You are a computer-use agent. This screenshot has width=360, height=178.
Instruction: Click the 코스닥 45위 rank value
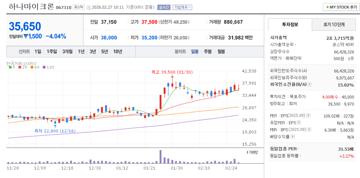pos(343,45)
